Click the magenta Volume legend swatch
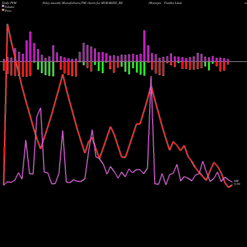The height and width of the screenshot is (247, 247). [3, 6]
